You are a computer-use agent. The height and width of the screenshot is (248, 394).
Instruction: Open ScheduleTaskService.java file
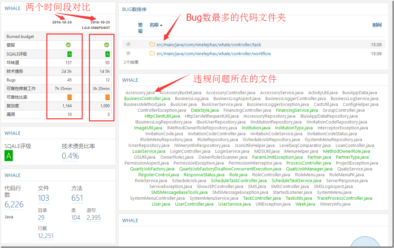[x=296, y=180]
